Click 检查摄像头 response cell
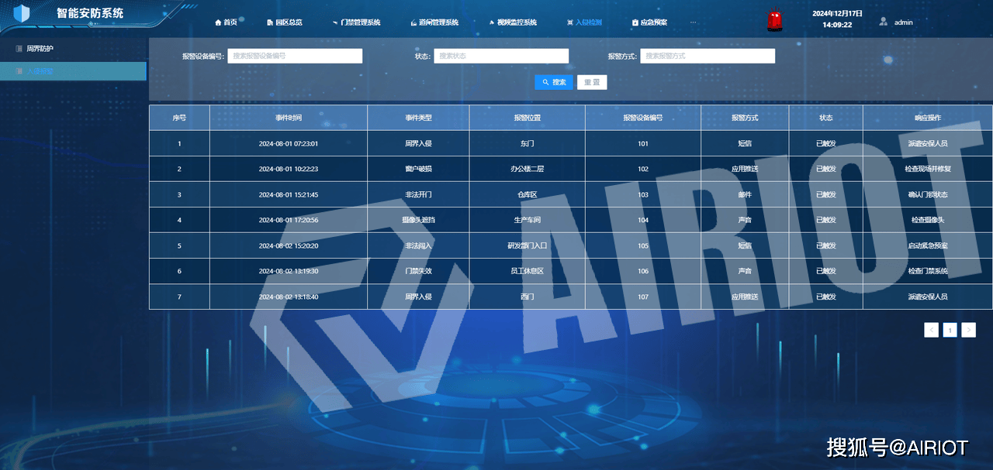 pyautogui.click(x=928, y=220)
